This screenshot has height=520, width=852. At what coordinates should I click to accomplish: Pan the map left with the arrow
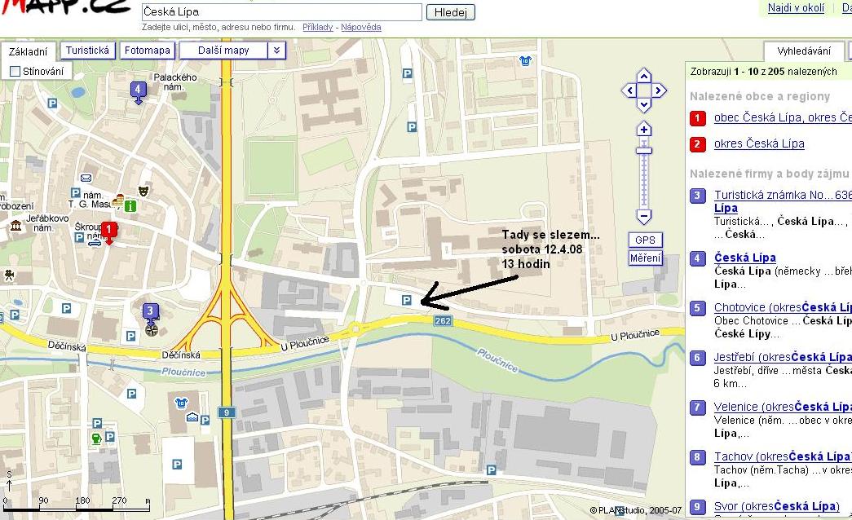tap(628, 90)
